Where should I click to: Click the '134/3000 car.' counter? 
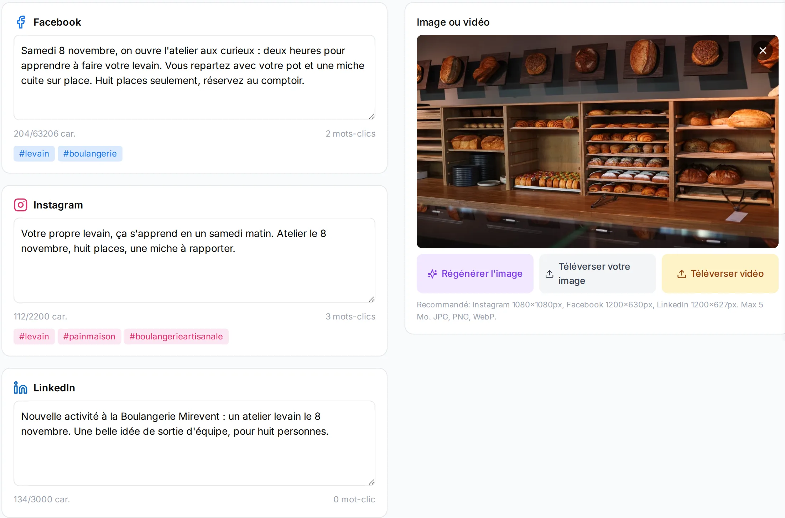click(x=42, y=499)
